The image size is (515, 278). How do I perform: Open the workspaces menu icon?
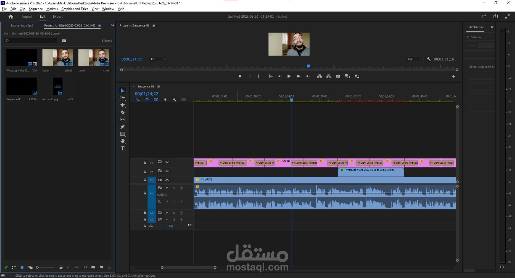click(x=484, y=16)
